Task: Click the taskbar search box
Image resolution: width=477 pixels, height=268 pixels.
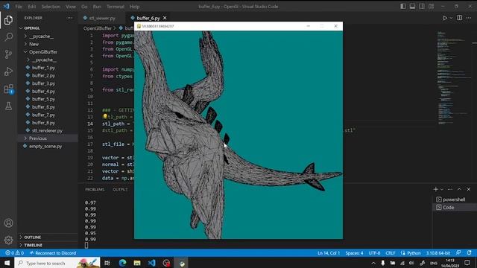Action: pos(57,263)
